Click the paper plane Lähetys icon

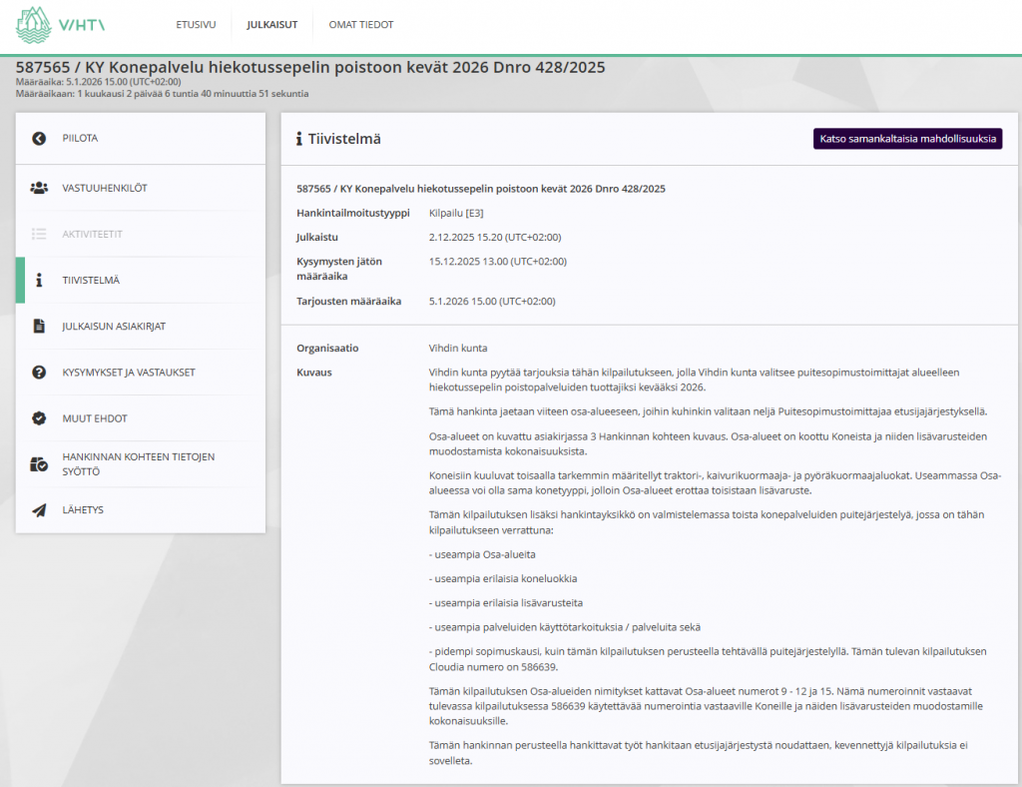[x=39, y=510]
